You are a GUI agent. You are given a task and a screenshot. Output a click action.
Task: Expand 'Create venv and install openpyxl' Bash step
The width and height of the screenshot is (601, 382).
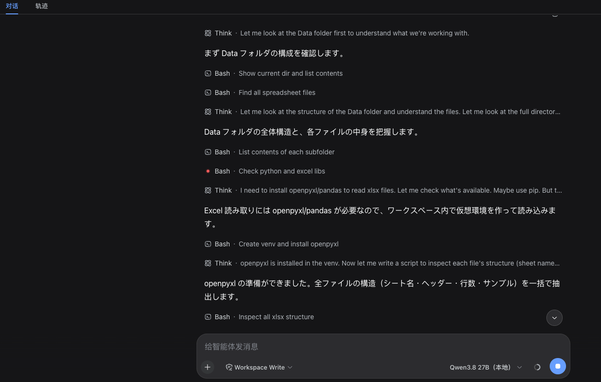[272, 244]
